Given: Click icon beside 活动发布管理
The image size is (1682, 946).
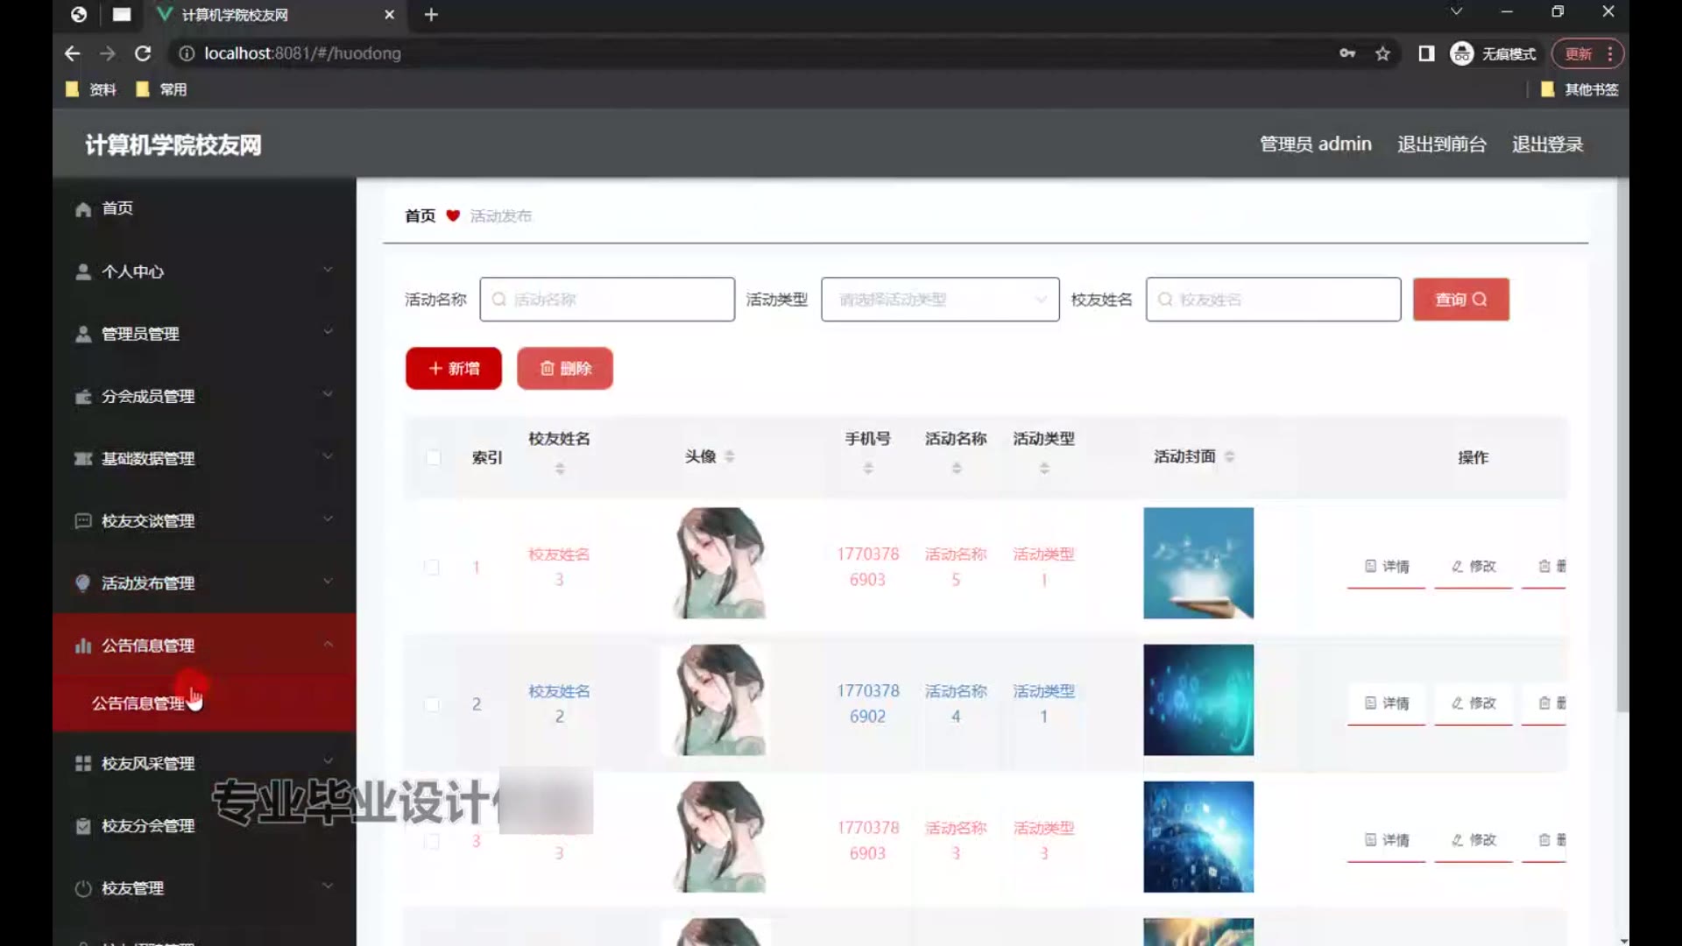Looking at the screenshot, I should pyautogui.click(x=83, y=583).
